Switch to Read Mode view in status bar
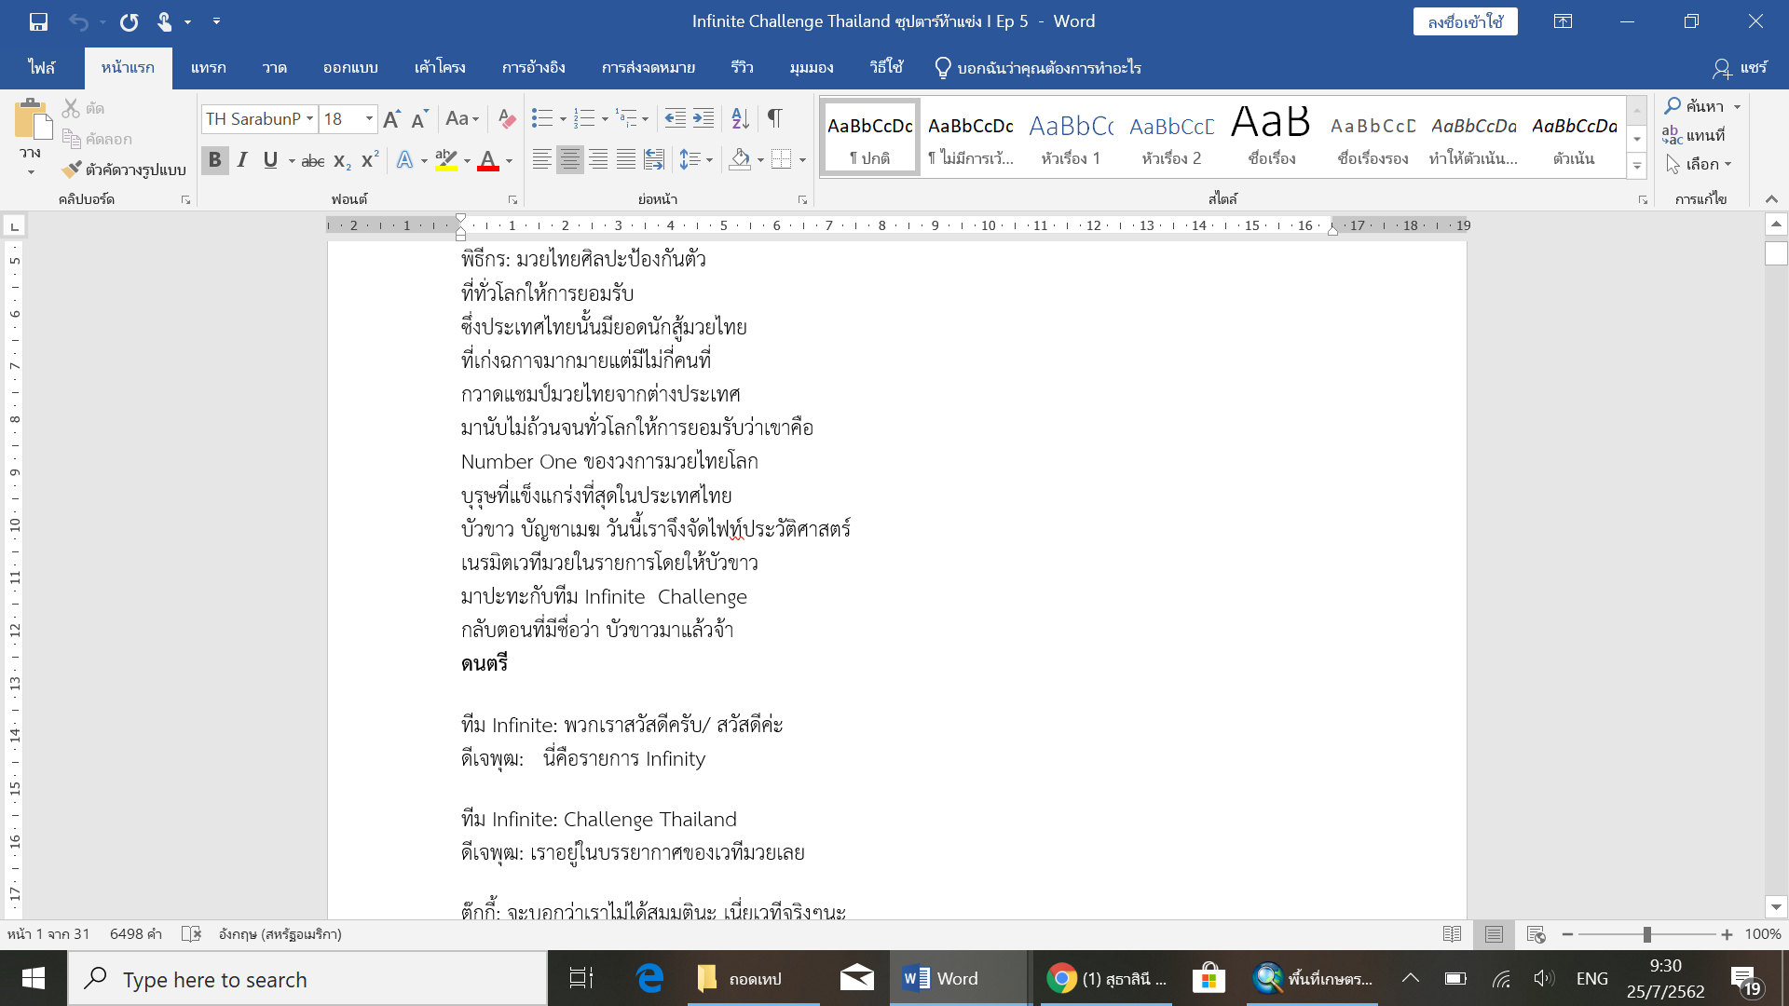The image size is (1789, 1006). [x=1452, y=934]
